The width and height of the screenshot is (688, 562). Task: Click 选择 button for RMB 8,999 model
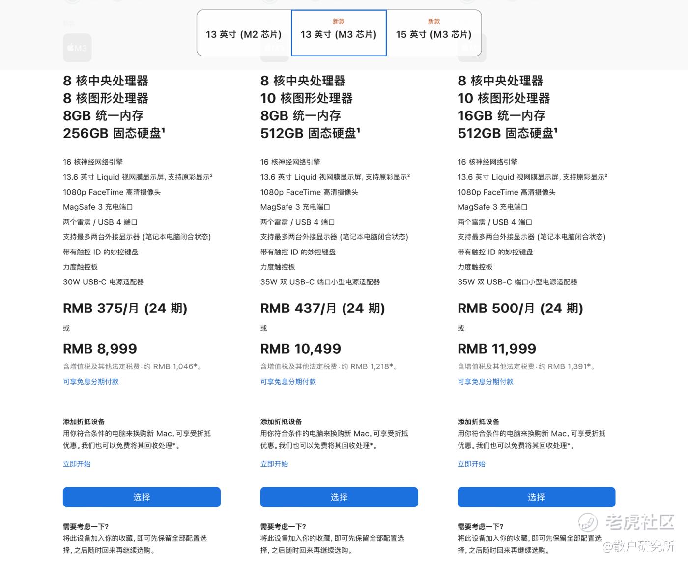coord(142,497)
